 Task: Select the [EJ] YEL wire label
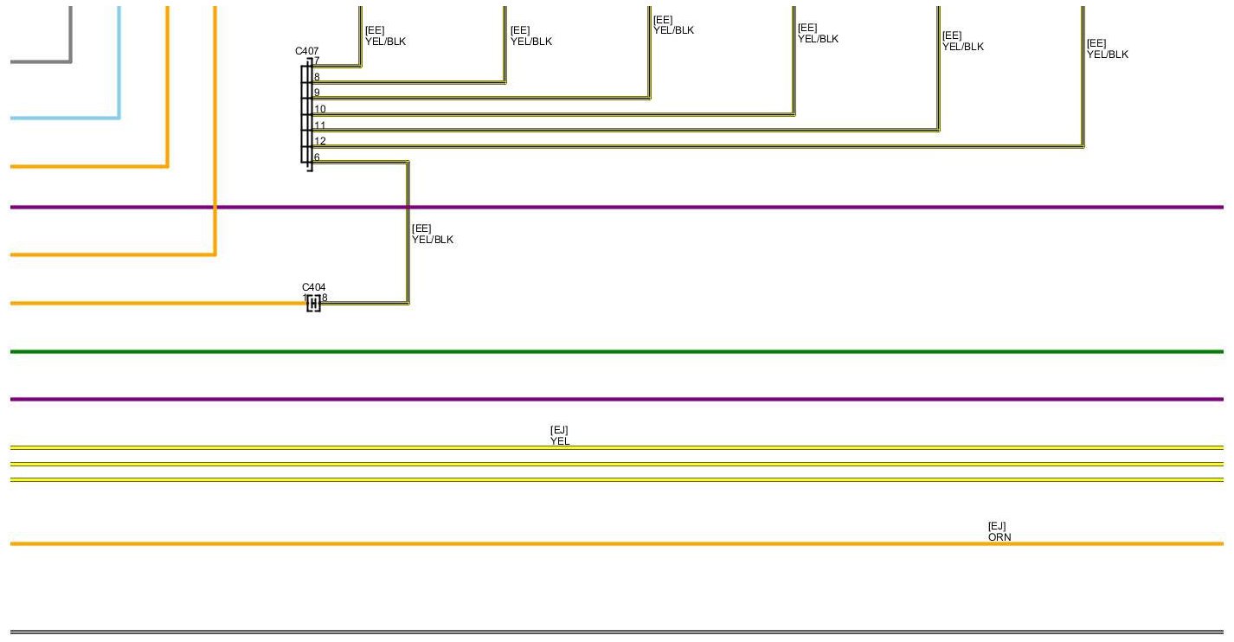(560, 435)
